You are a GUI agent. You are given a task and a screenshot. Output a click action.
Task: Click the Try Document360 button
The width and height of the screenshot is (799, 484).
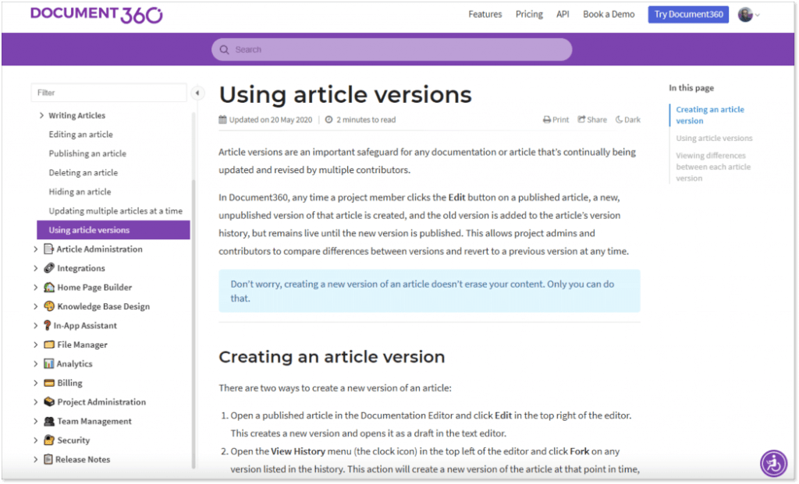(687, 13)
